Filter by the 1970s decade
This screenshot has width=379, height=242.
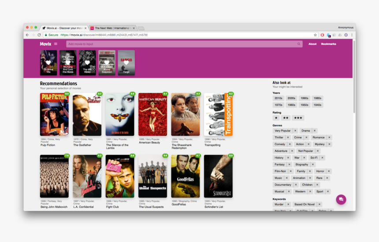[x=278, y=105]
